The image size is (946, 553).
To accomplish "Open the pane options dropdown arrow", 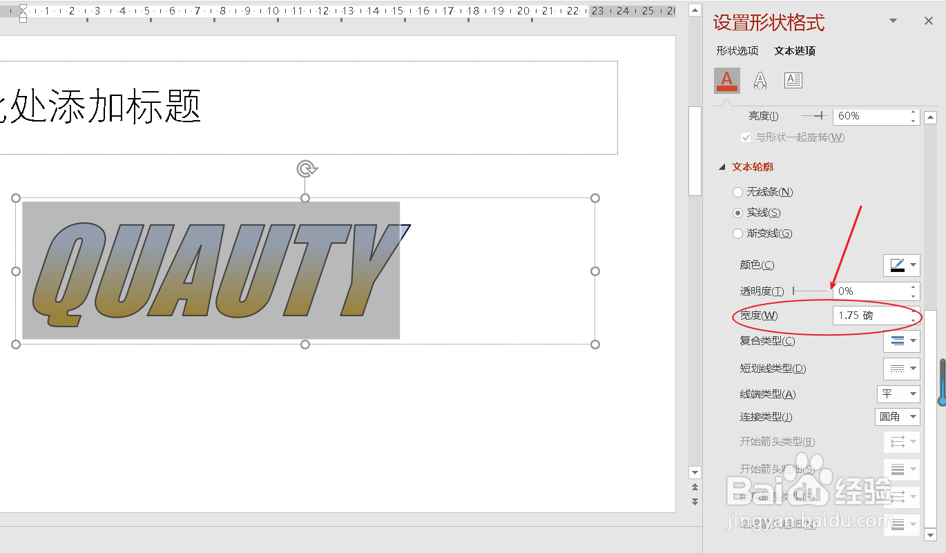I will 893,21.
